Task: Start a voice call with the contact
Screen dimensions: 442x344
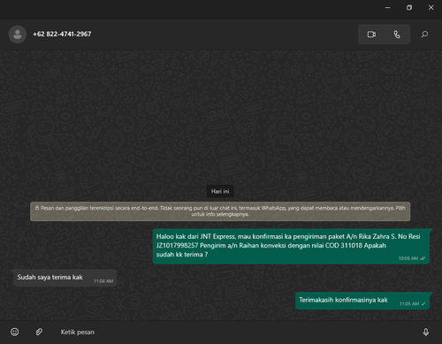Action: 397,34
